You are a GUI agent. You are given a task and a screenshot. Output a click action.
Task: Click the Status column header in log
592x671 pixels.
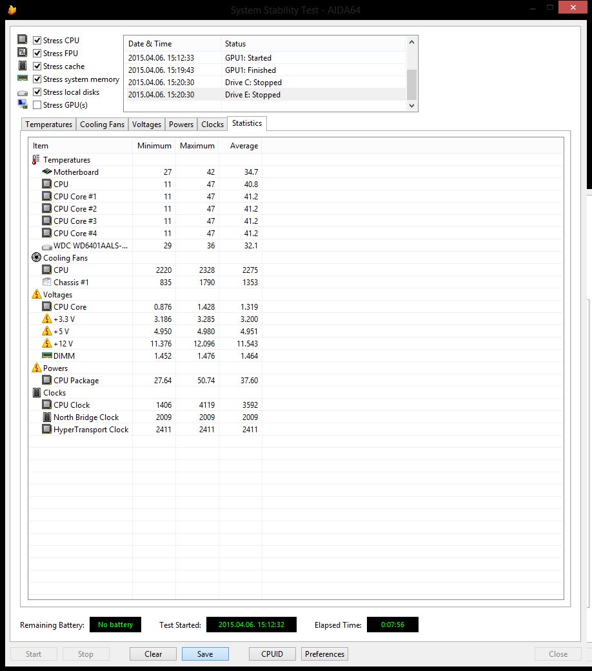[x=313, y=44]
